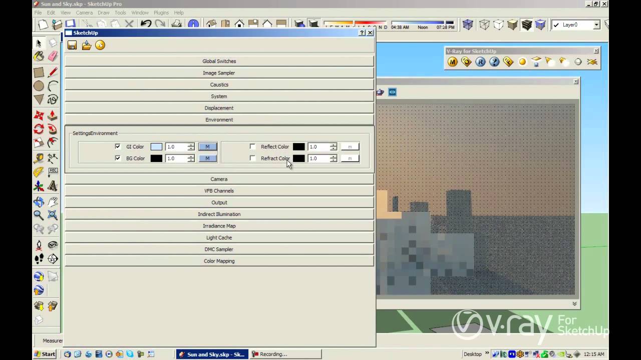Screen dimensions: 641x360
Task: Click the restore defaults round arrow icon
Action: pos(100,45)
